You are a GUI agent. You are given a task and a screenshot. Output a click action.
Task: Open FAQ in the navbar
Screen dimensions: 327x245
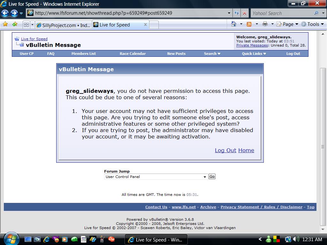[x=51, y=54]
